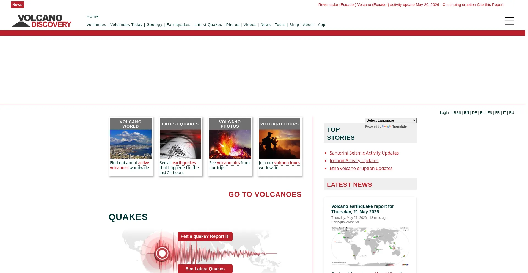Follow the volcano pics link
This screenshot has width=528, height=273.
click(228, 163)
